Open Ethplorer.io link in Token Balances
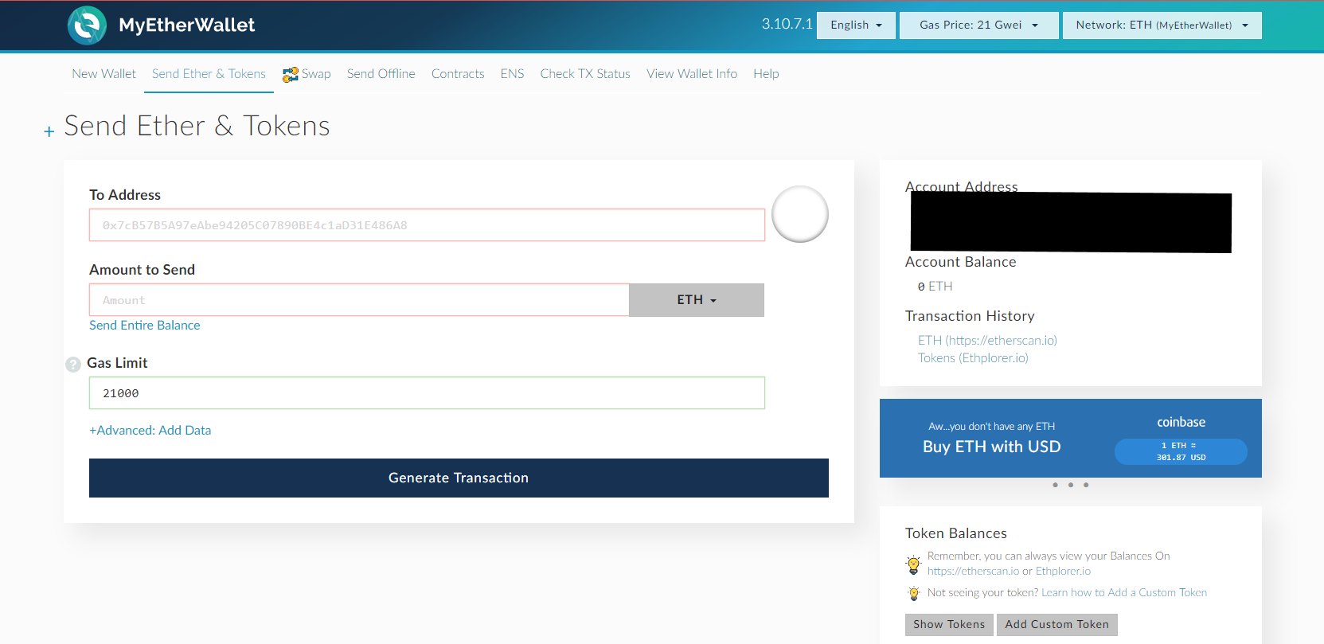 tap(1063, 571)
